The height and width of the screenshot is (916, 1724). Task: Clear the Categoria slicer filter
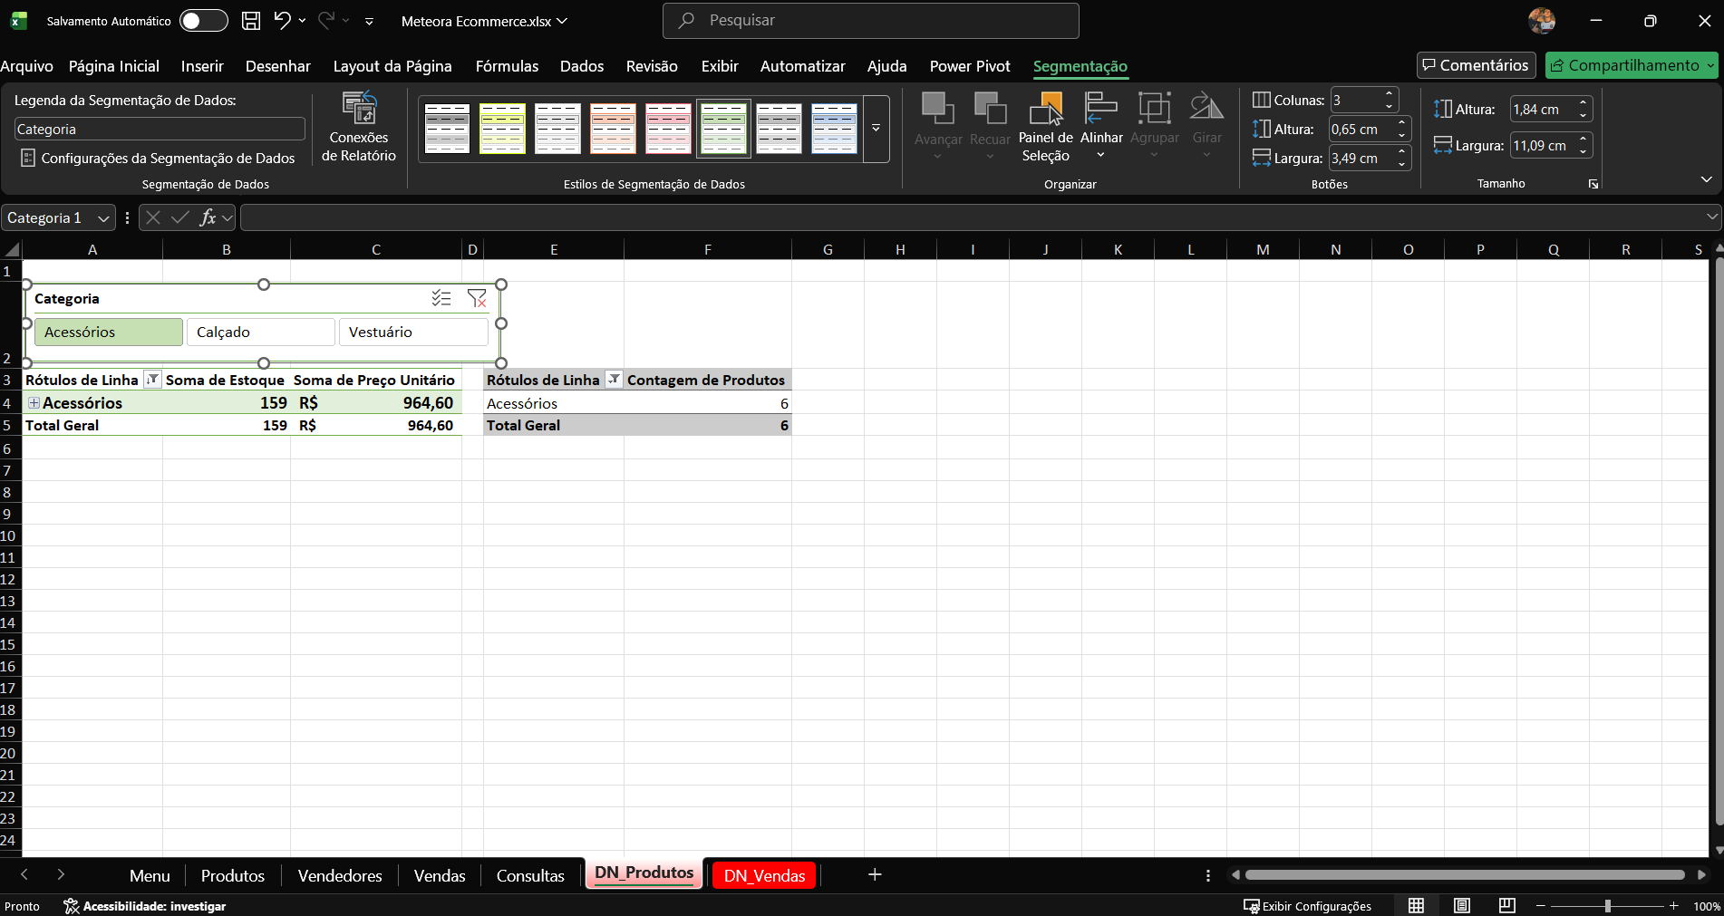click(477, 298)
